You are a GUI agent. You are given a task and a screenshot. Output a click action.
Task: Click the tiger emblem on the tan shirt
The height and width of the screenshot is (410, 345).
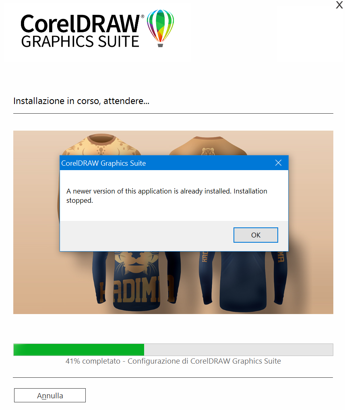tap(208, 152)
